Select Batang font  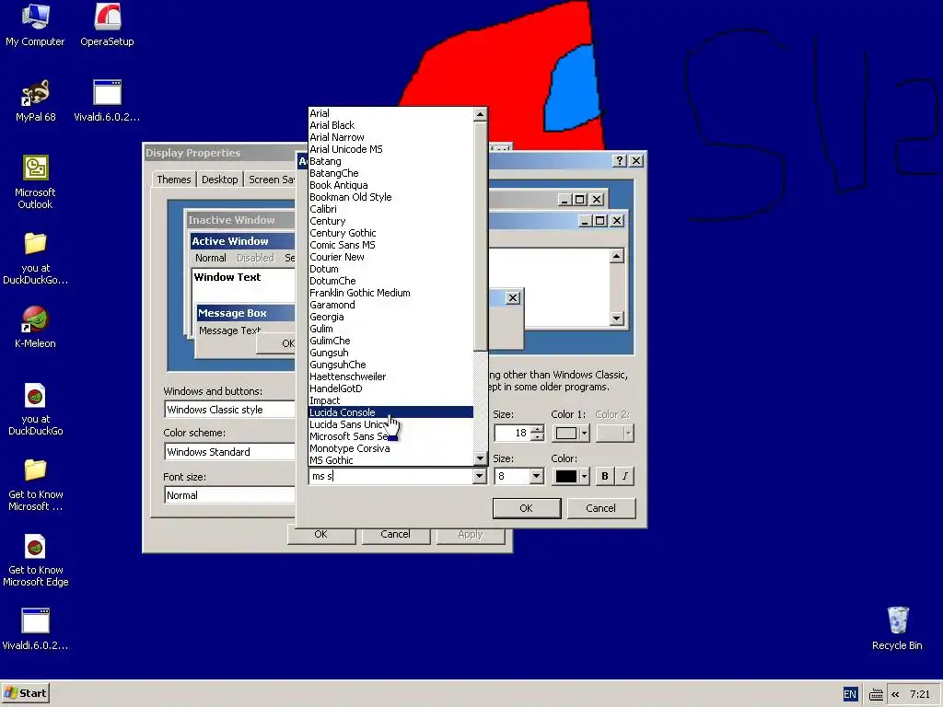[x=390, y=161]
